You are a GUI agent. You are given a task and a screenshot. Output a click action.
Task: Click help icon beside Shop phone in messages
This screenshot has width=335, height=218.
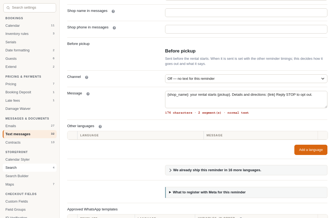point(114,28)
